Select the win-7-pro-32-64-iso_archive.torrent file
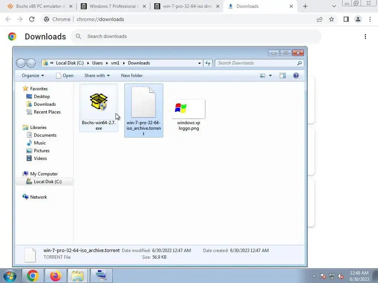The width and height of the screenshot is (378, 283). pyautogui.click(x=144, y=110)
